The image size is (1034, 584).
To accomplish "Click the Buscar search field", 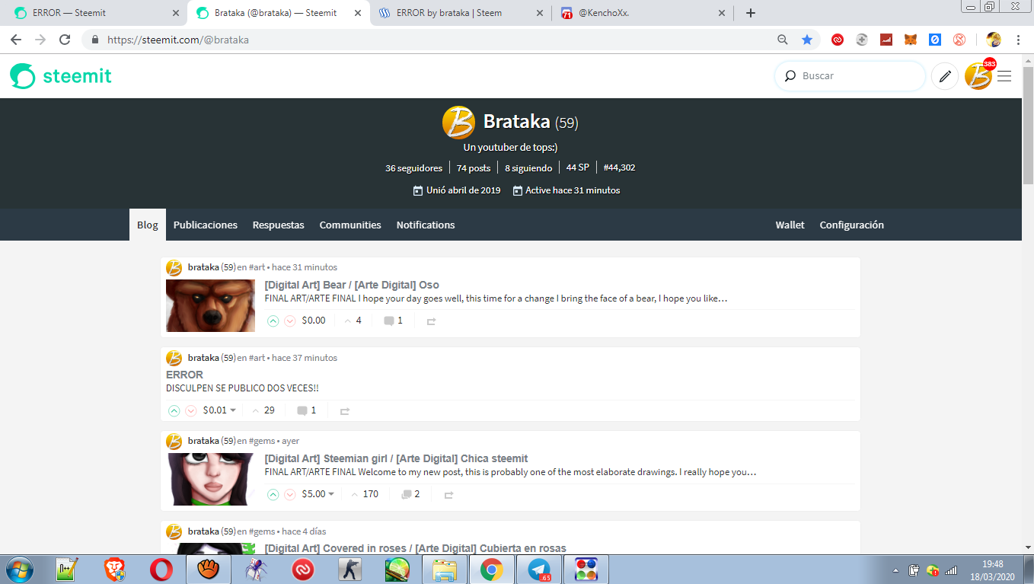I will 850,76.
